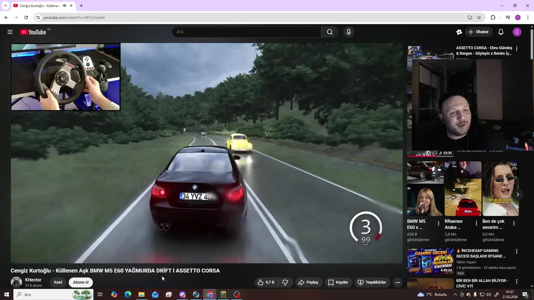Open a new browser tab
534x300 pixels.
(81, 6)
